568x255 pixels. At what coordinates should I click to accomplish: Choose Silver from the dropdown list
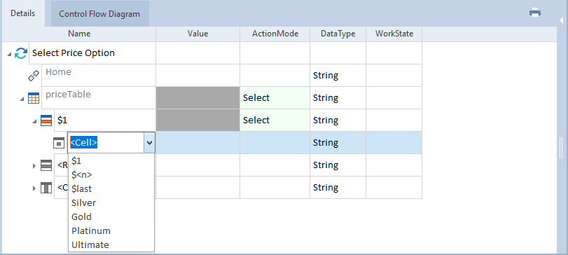pyautogui.click(x=83, y=203)
